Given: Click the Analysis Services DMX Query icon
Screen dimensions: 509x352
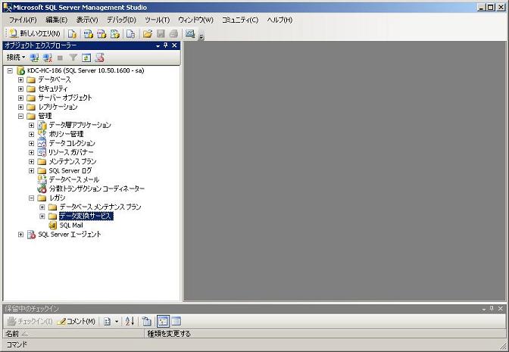Looking at the screenshot, I should pyautogui.click(x=101, y=33).
